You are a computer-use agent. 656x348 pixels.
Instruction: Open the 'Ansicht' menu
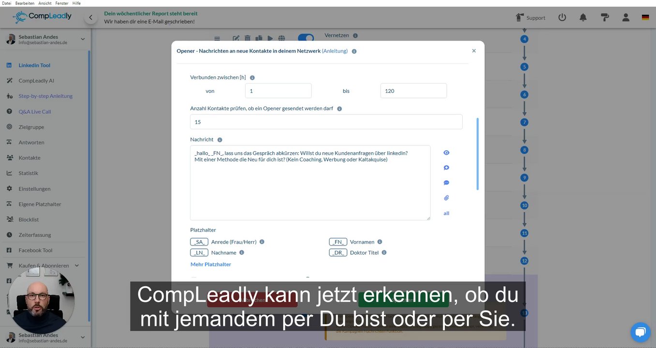(44, 3)
